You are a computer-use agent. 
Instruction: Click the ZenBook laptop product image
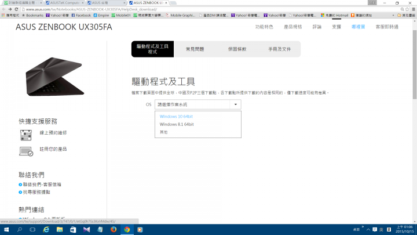click(x=54, y=77)
